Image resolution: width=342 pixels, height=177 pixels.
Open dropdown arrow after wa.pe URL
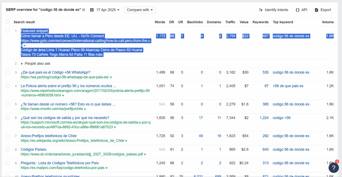click(111, 77)
